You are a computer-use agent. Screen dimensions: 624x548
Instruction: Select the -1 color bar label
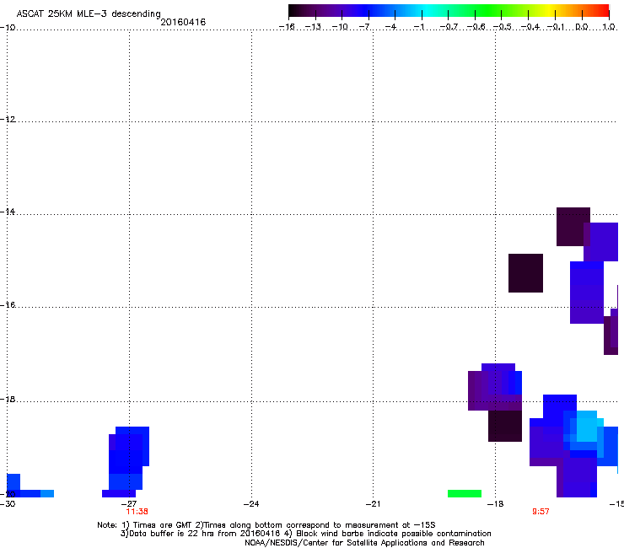[418, 27]
